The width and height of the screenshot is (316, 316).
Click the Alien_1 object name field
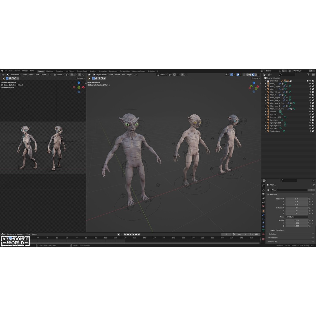289,190
